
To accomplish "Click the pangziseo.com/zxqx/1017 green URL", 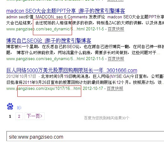I will 43,89.
